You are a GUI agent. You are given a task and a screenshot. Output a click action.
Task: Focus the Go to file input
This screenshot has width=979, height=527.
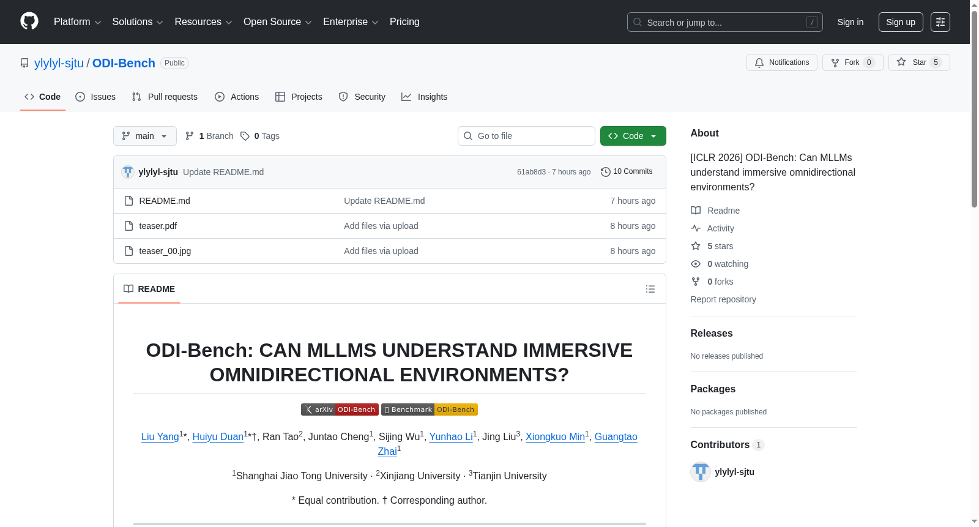click(x=526, y=136)
